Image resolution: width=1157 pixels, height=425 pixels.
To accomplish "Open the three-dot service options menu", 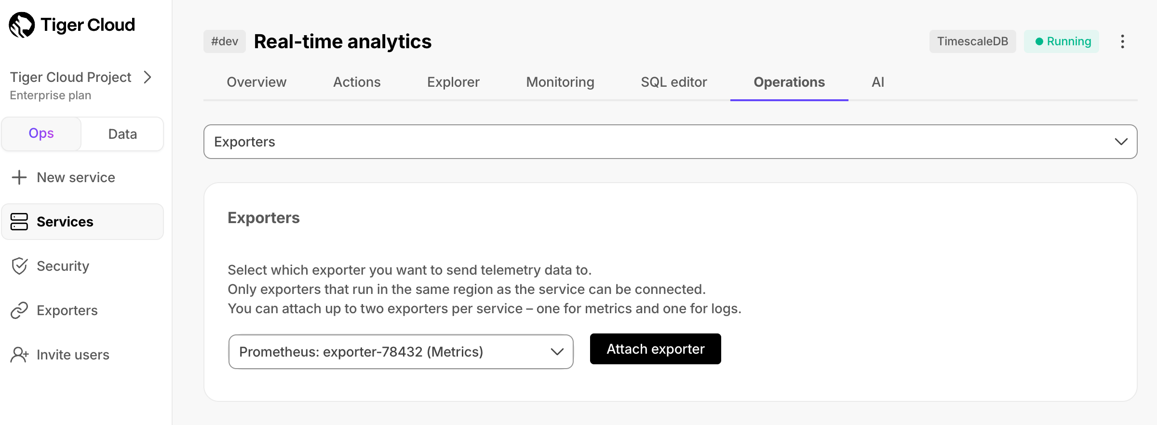I will click(x=1123, y=41).
